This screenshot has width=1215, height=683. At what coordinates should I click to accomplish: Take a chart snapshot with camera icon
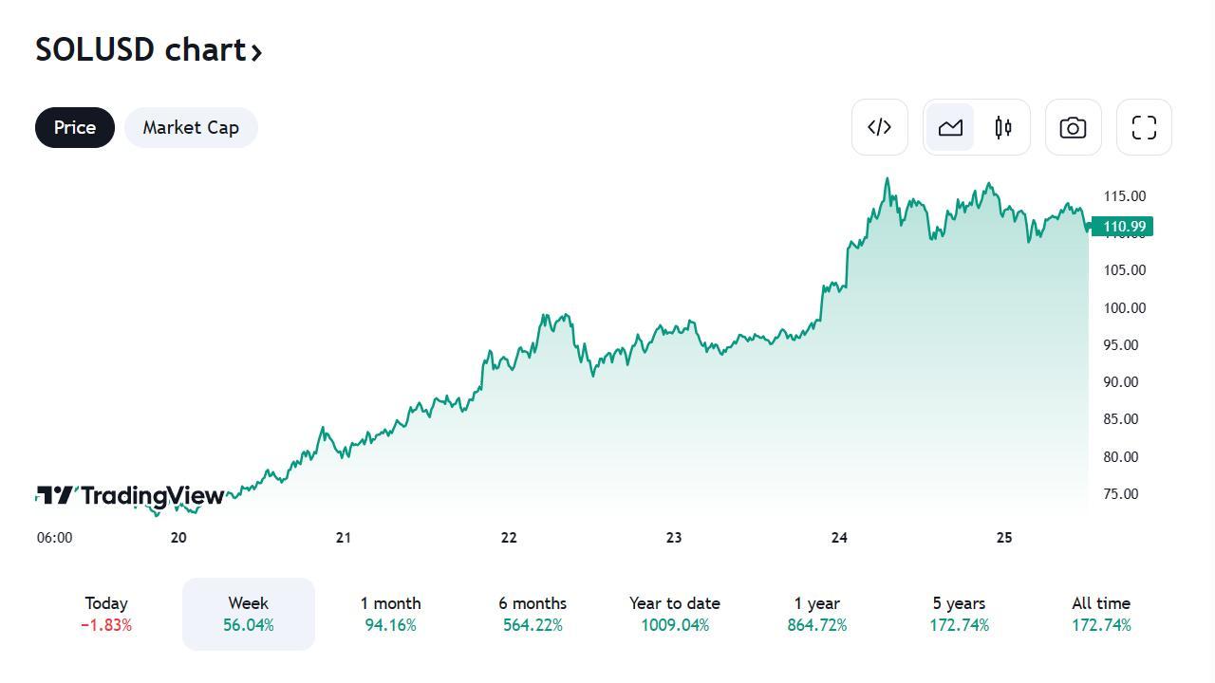[x=1073, y=127]
